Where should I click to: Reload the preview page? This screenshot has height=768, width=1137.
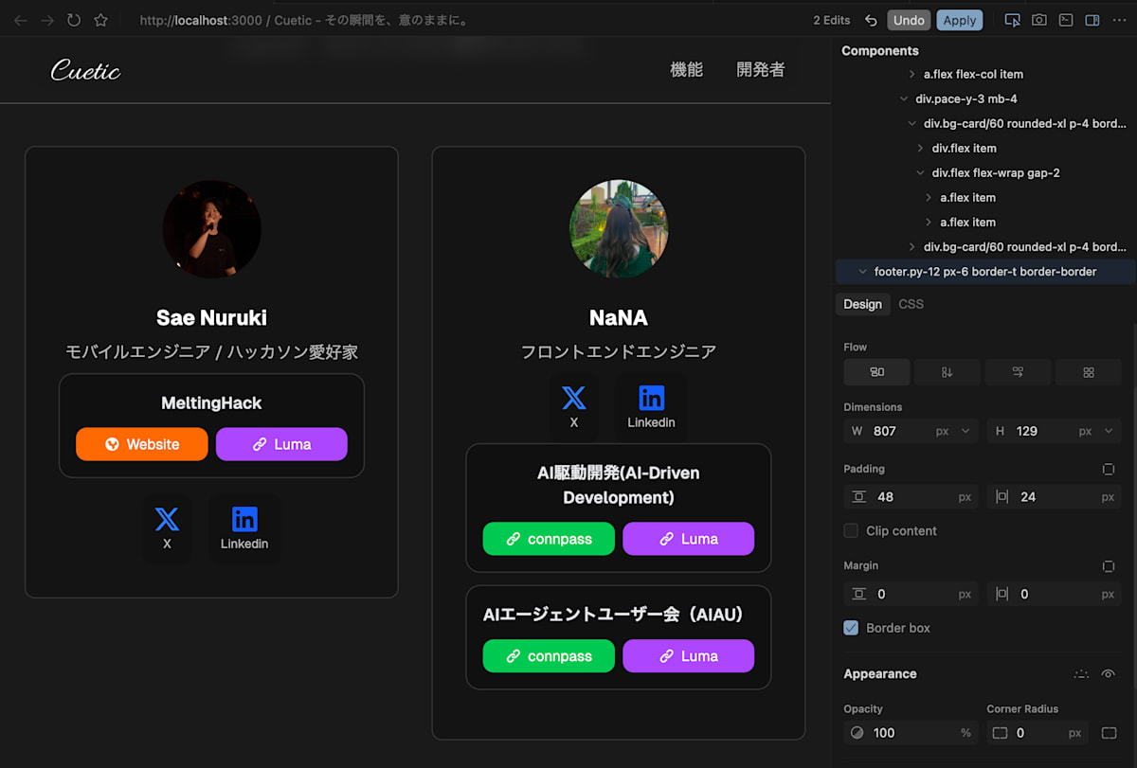[x=74, y=20]
